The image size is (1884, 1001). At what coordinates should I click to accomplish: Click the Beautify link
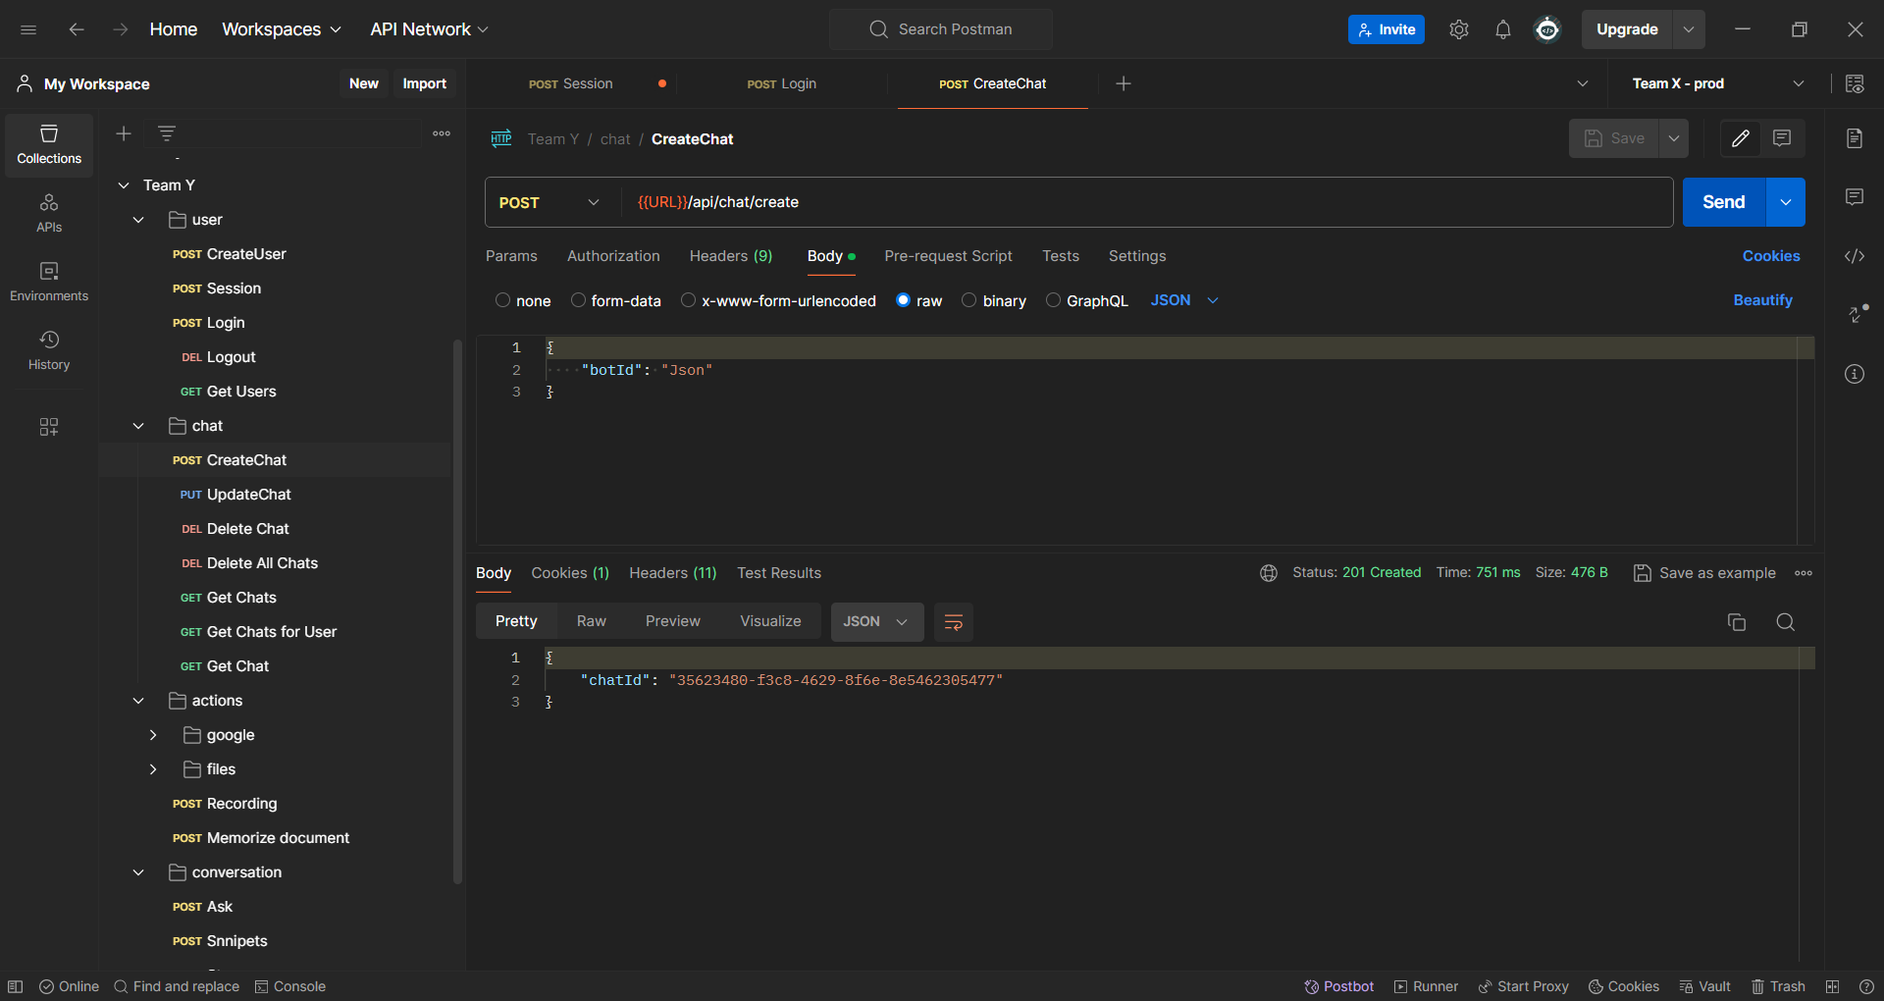pos(1762,300)
